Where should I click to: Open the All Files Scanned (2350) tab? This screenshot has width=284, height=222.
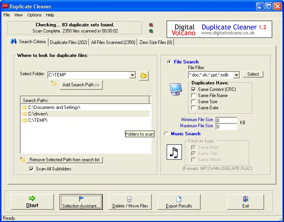(113, 42)
